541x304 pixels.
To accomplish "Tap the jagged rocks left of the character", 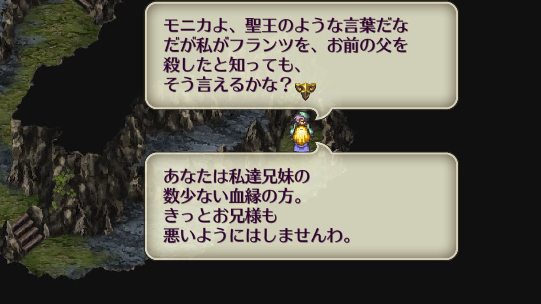I will click(263, 134).
